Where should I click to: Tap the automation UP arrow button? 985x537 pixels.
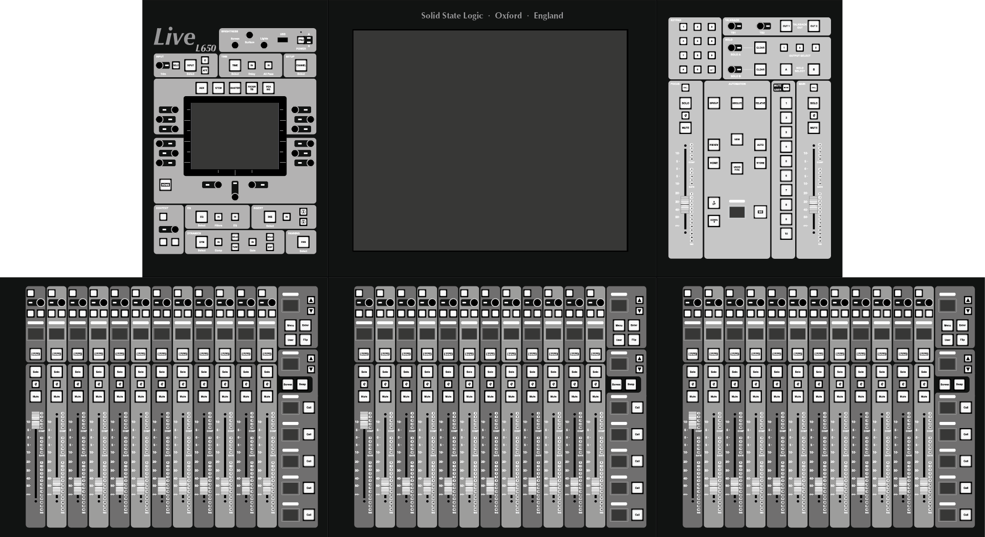coord(714,203)
